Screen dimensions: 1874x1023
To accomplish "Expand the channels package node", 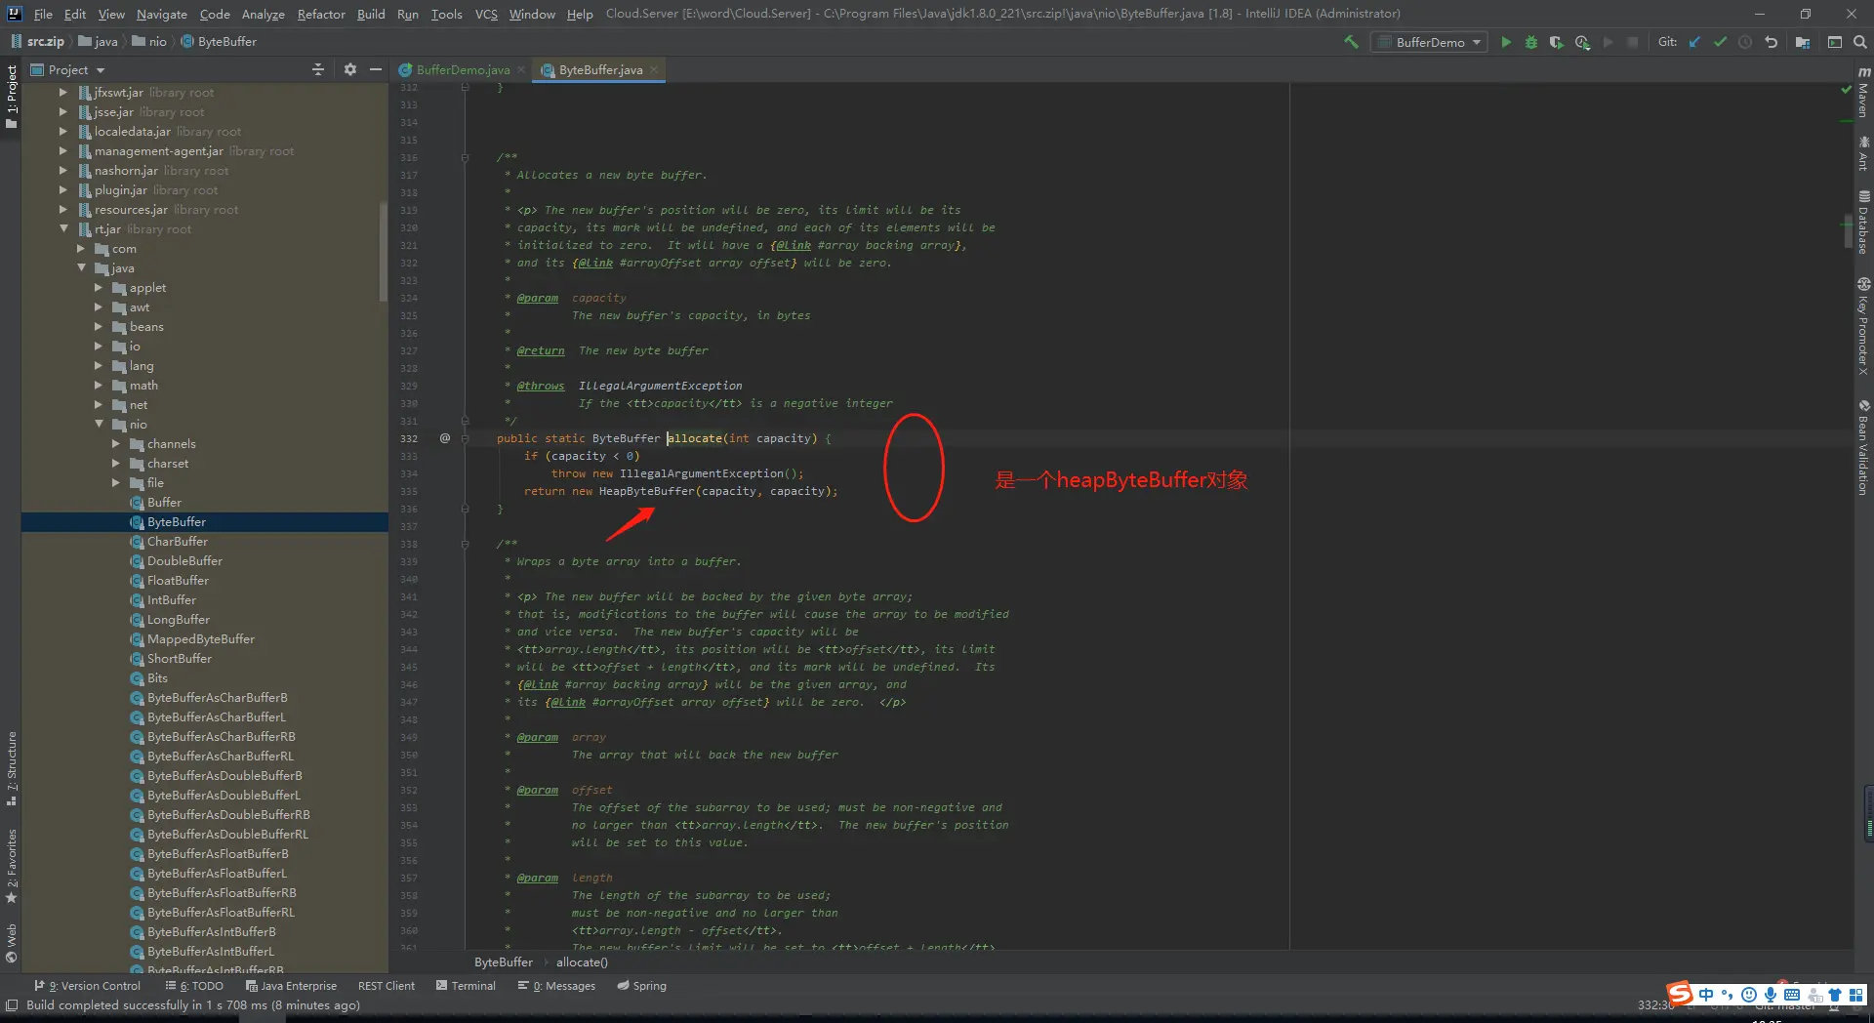I will (117, 444).
